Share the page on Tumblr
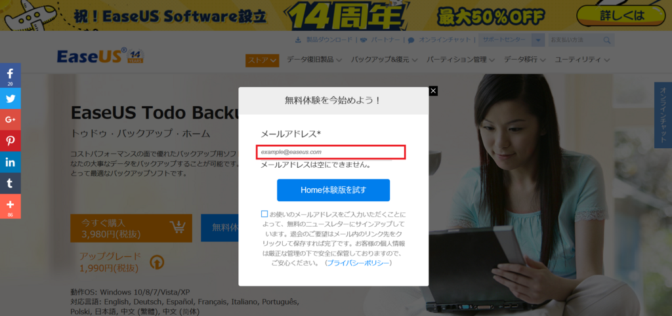Viewport: 672px width, 316px height. [x=10, y=184]
